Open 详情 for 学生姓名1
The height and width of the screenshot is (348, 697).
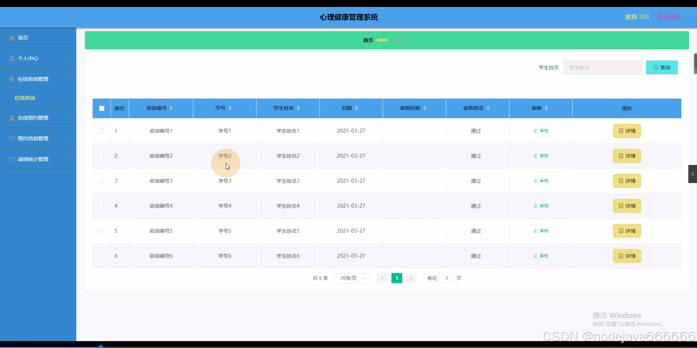(x=627, y=131)
